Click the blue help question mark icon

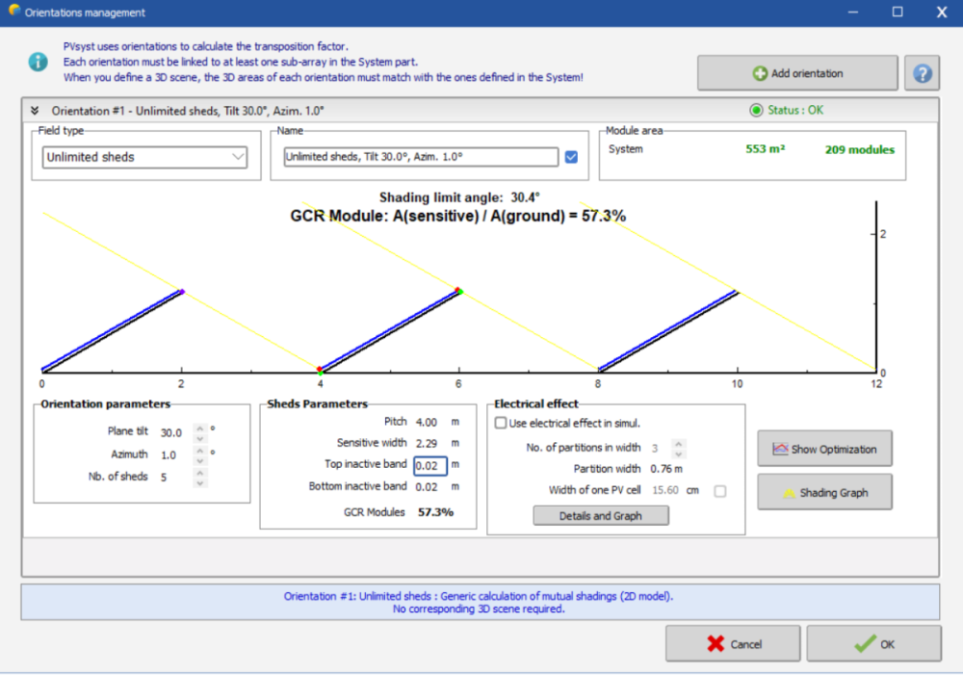[x=922, y=73]
